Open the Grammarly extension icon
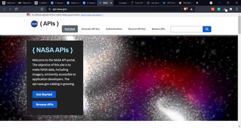The width and height of the screenshot is (241, 128). pyautogui.click(x=219, y=9)
